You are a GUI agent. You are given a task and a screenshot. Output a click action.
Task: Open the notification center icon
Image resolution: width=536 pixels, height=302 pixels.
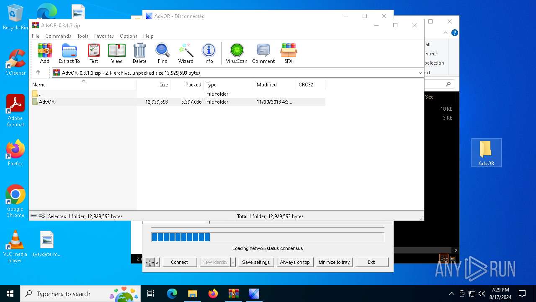(522, 294)
